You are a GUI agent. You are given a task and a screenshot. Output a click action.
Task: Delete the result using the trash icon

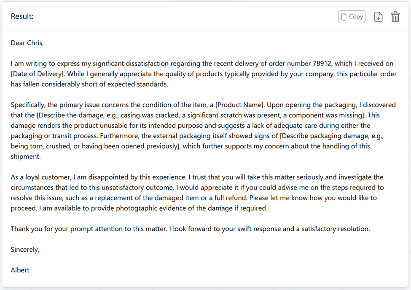pyautogui.click(x=395, y=17)
